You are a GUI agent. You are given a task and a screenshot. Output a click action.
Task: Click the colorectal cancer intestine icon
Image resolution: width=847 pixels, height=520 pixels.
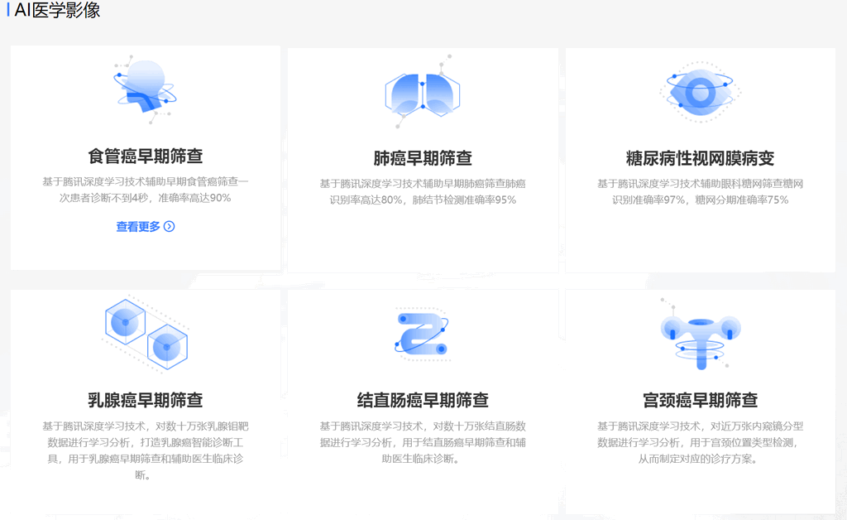pyautogui.click(x=423, y=334)
